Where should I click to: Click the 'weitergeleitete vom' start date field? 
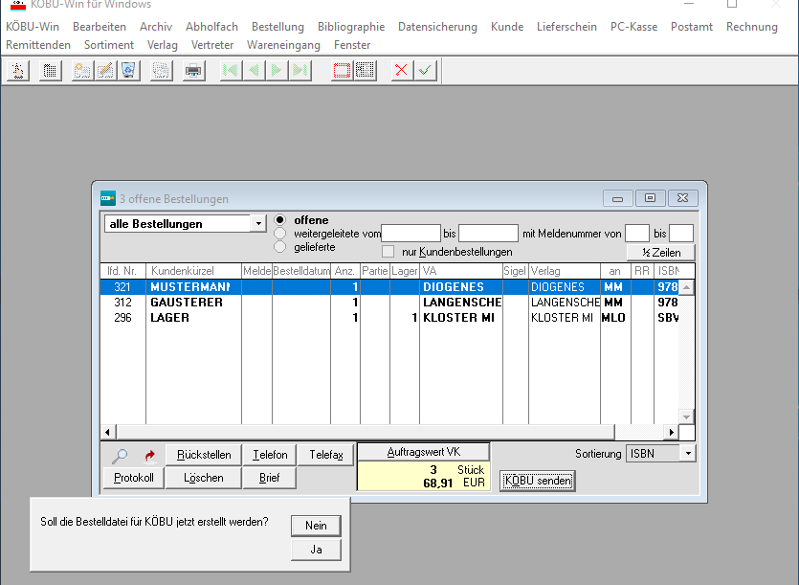(x=411, y=233)
